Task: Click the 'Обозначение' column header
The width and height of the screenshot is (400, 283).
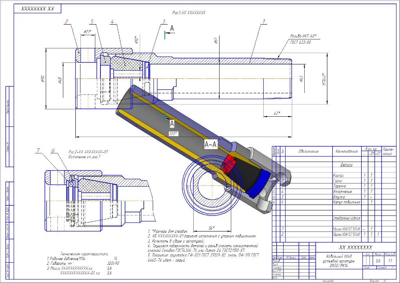Action: tap(309, 151)
